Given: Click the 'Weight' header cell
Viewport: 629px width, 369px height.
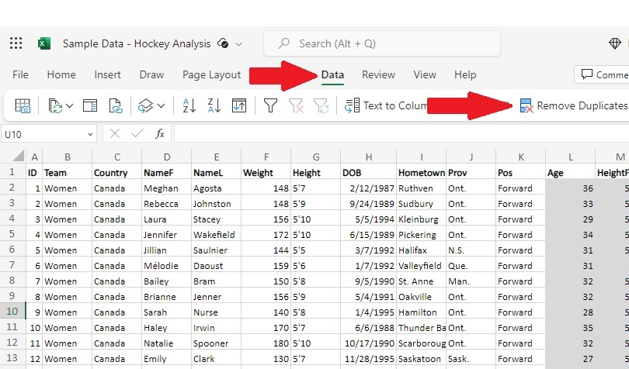Looking at the screenshot, I should pyautogui.click(x=266, y=173).
